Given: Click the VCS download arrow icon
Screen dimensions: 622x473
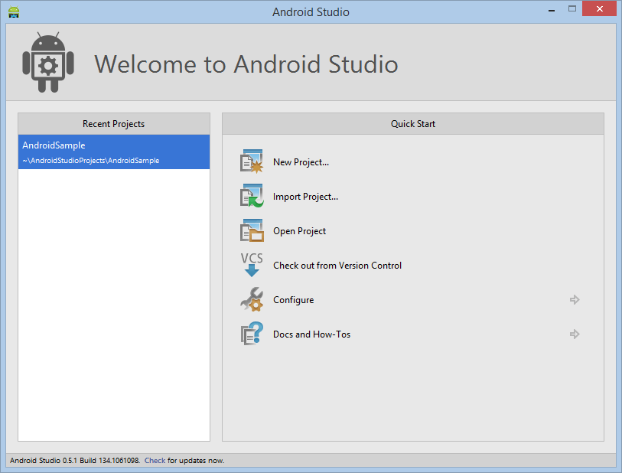Looking at the screenshot, I should pyautogui.click(x=252, y=265).
